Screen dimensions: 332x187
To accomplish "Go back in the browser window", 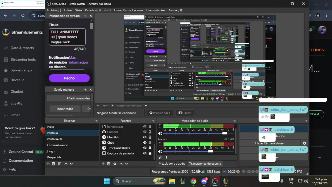I will pyautogui.click(x=5, y=15).
